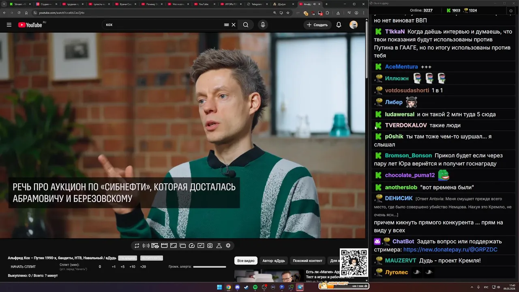The height and width of the screenshot is (292, 519).
Task: Click username ДЕНИСИК in chat
Action: click(x=399, y=198)
